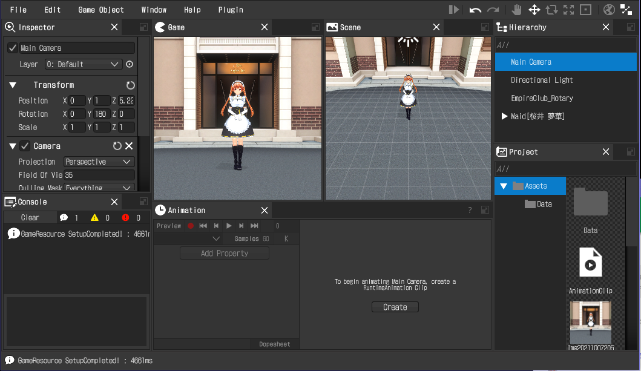This screenshot has height=371, width=641.
Task: Select the hand pan tool
Action: pos(516,10)
